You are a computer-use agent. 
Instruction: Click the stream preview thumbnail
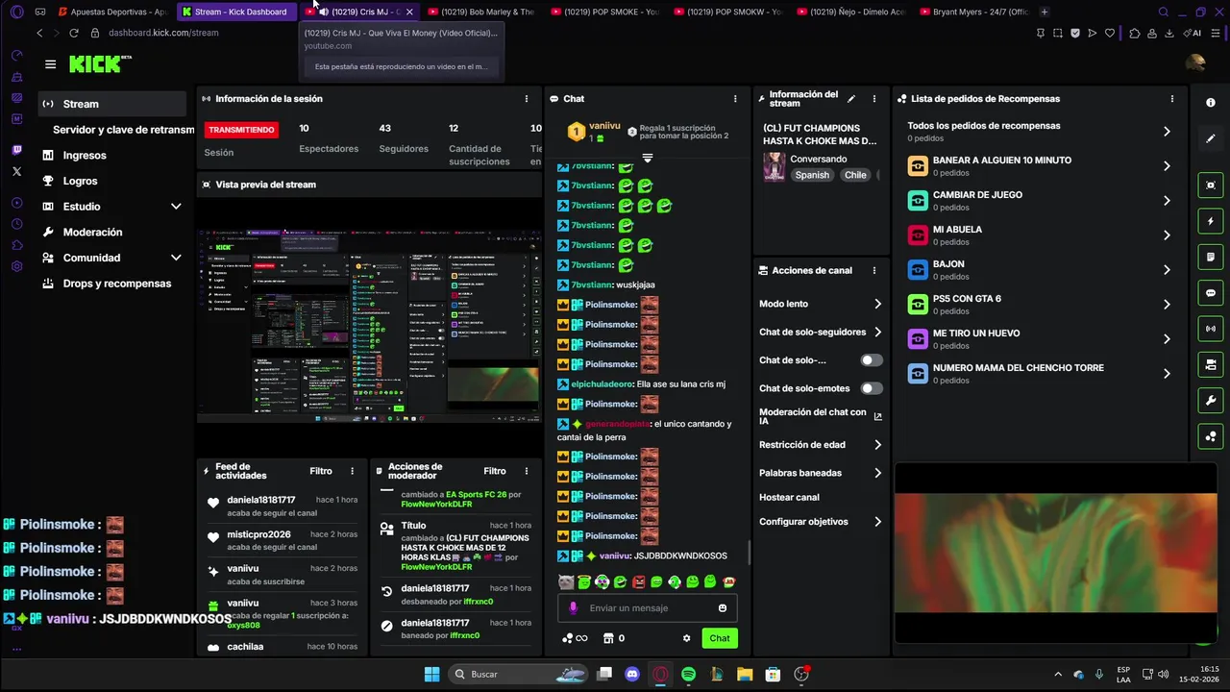369,326
